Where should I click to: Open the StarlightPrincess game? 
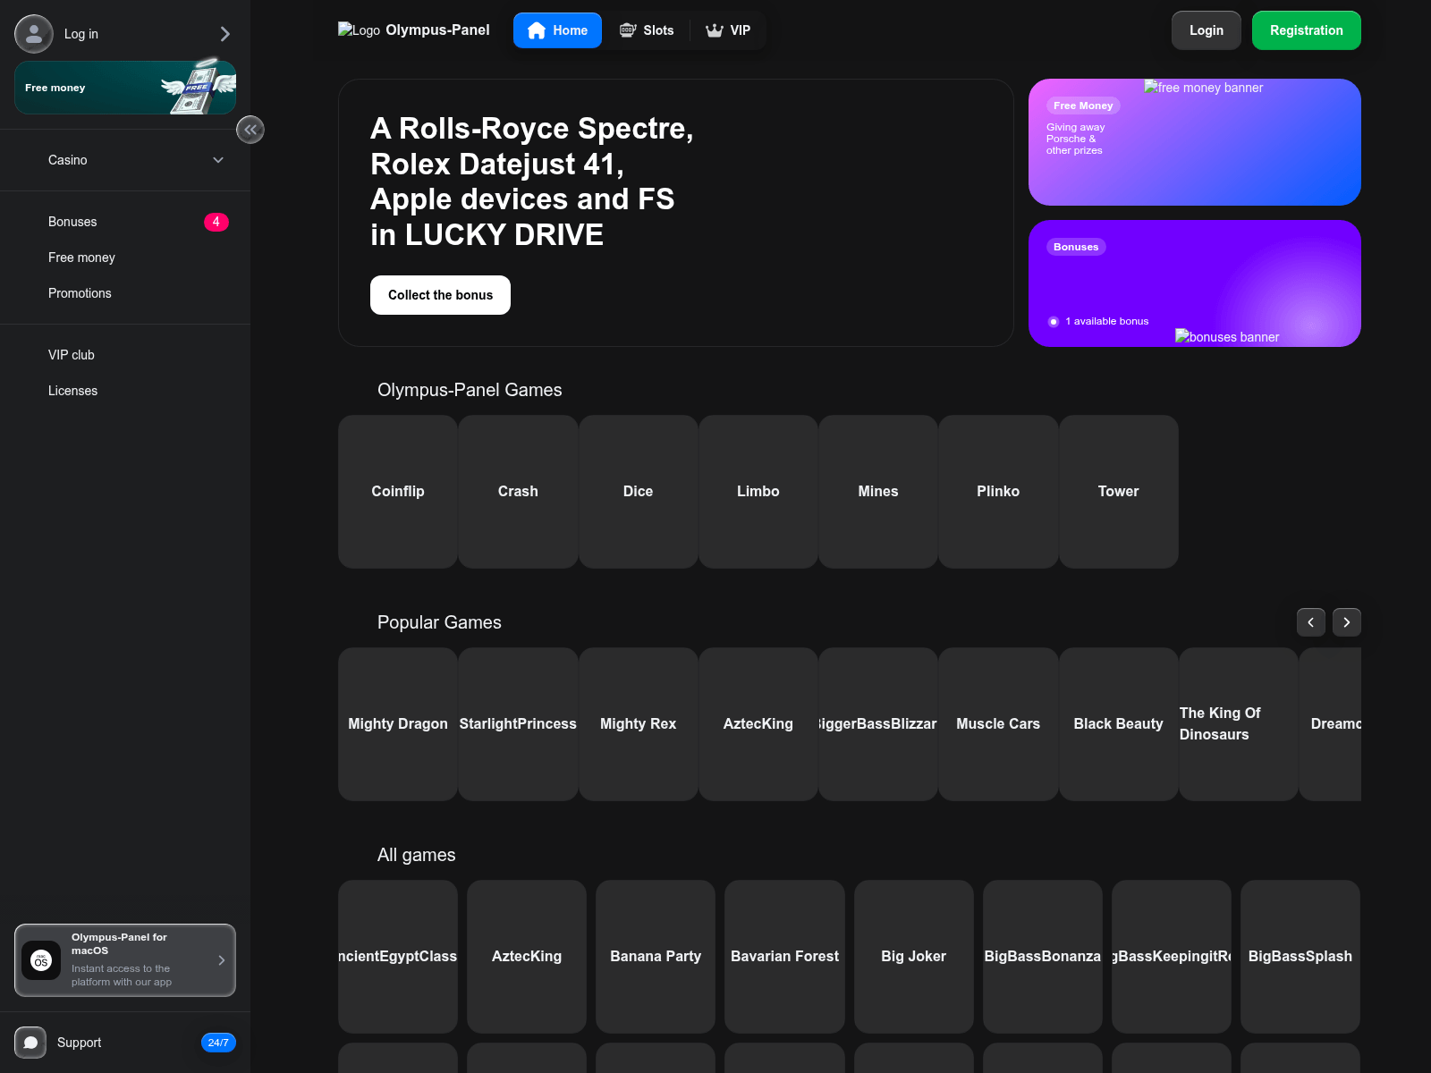518,724
